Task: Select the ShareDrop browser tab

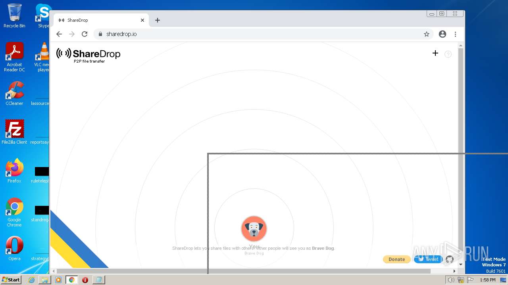Action: pos(101,20)
